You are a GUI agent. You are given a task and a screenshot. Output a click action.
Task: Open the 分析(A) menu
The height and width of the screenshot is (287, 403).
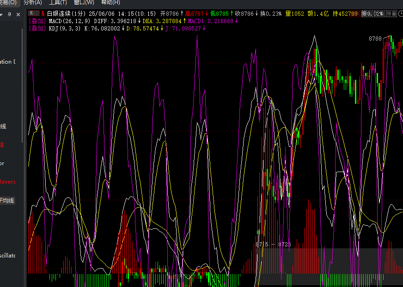(33, 3)
